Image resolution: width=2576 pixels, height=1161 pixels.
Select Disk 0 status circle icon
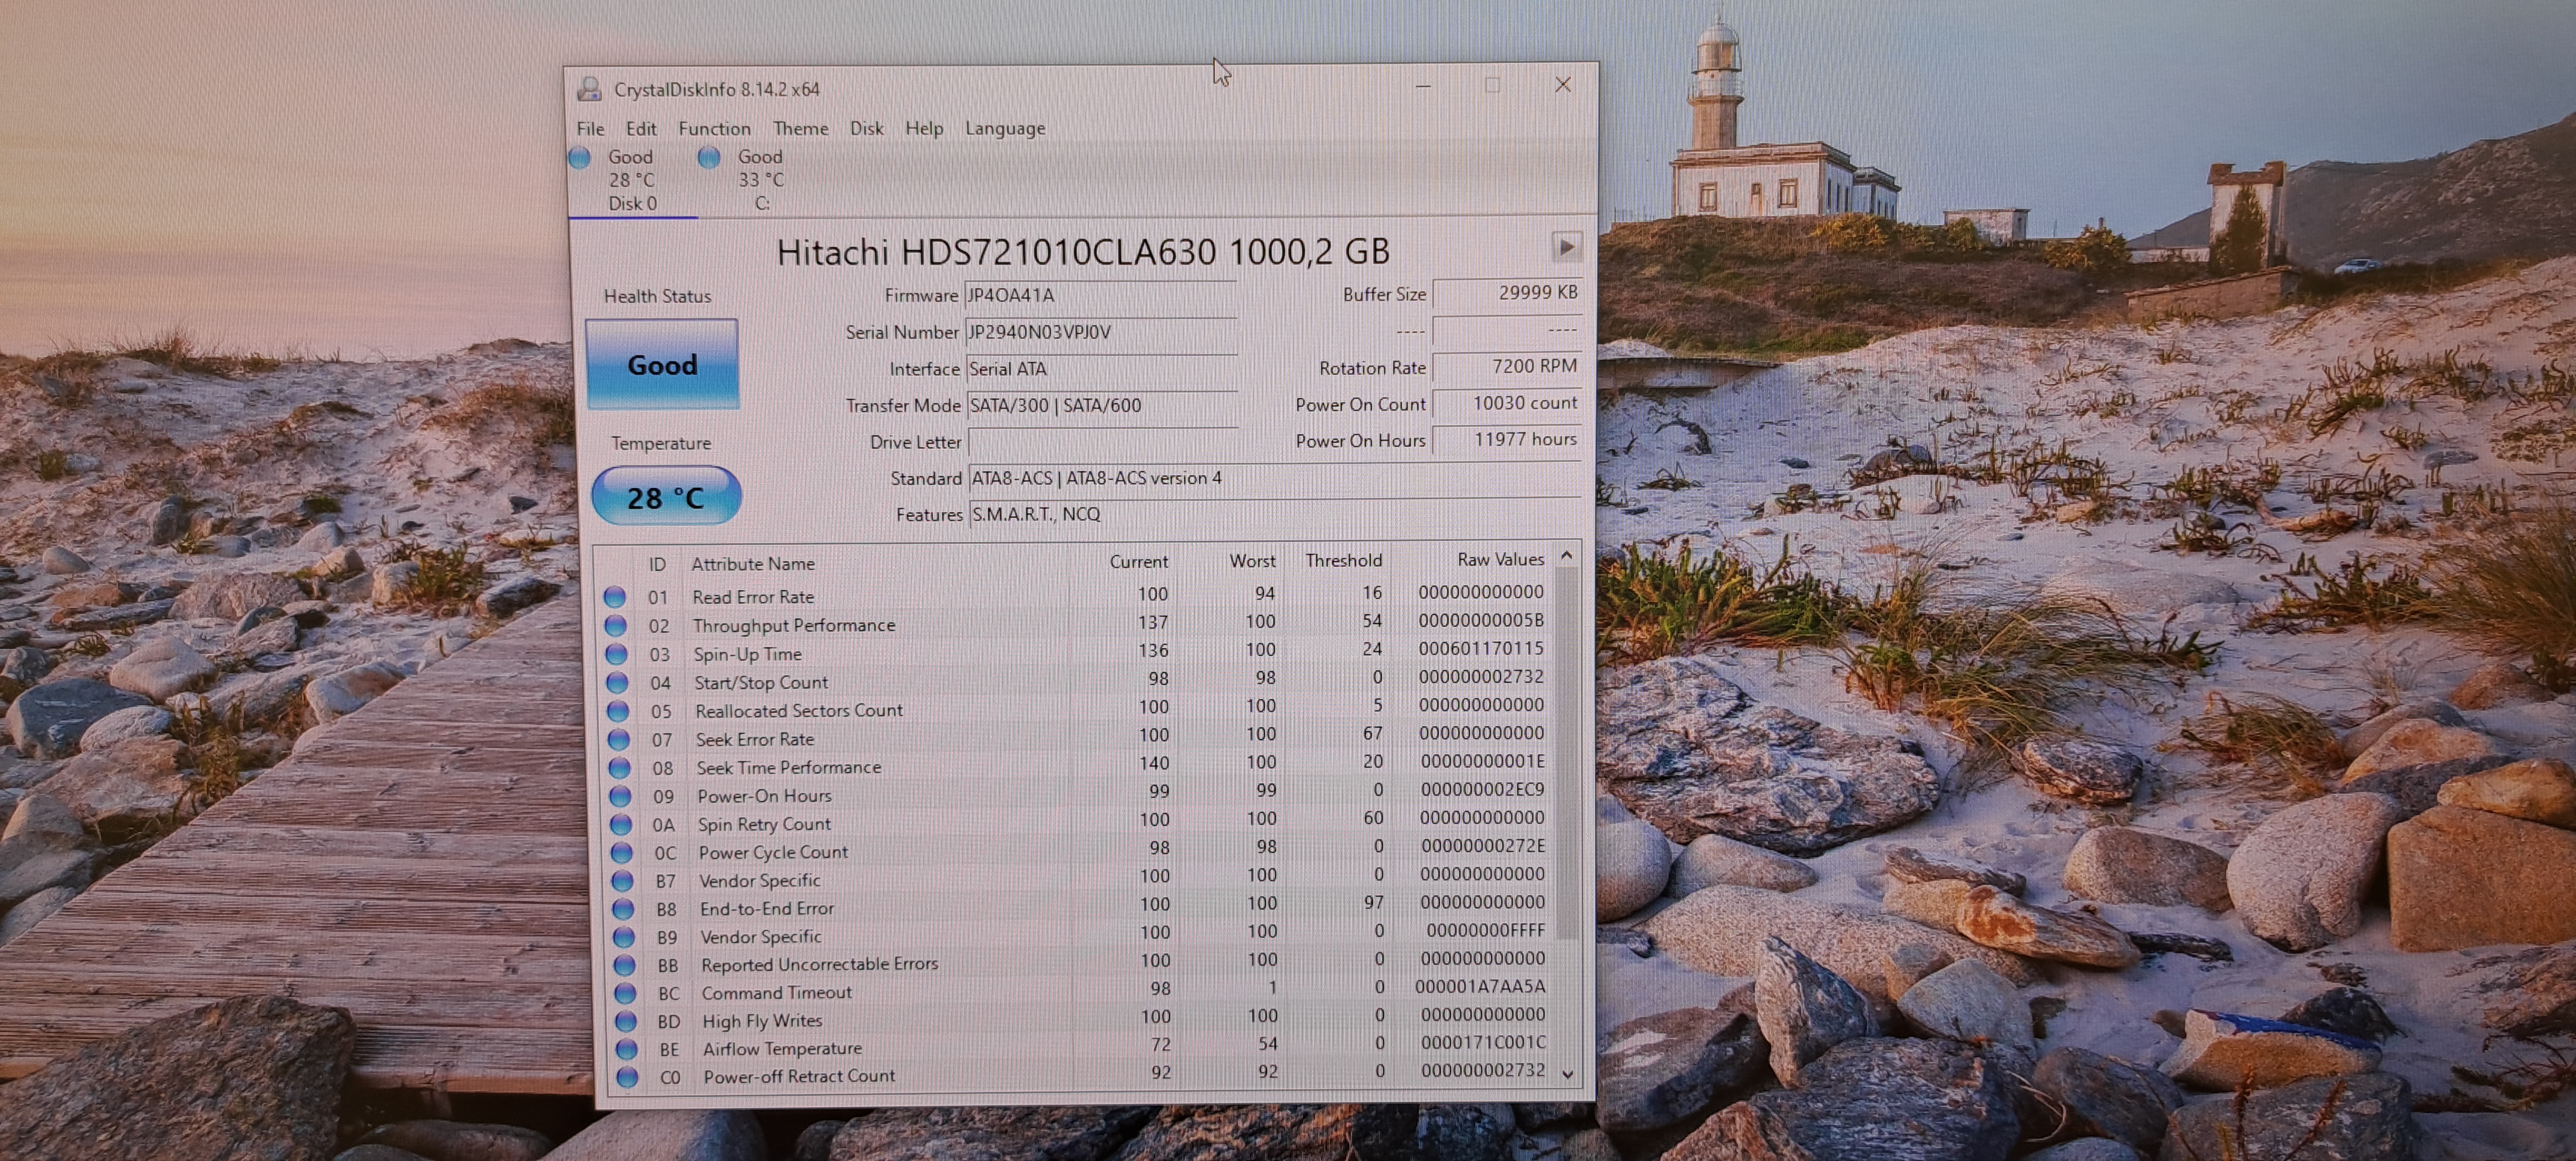(x=579, y=157)
